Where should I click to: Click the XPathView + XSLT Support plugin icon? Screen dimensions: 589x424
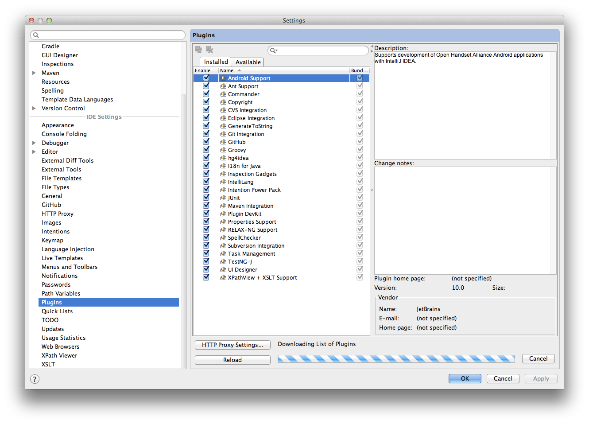pyautogui.click(x=223, y=277)
